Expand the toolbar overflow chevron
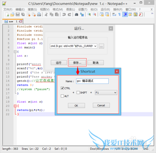The height and width of the screenshot is (153, 156). pyautogui.click(x=152, y=13)
